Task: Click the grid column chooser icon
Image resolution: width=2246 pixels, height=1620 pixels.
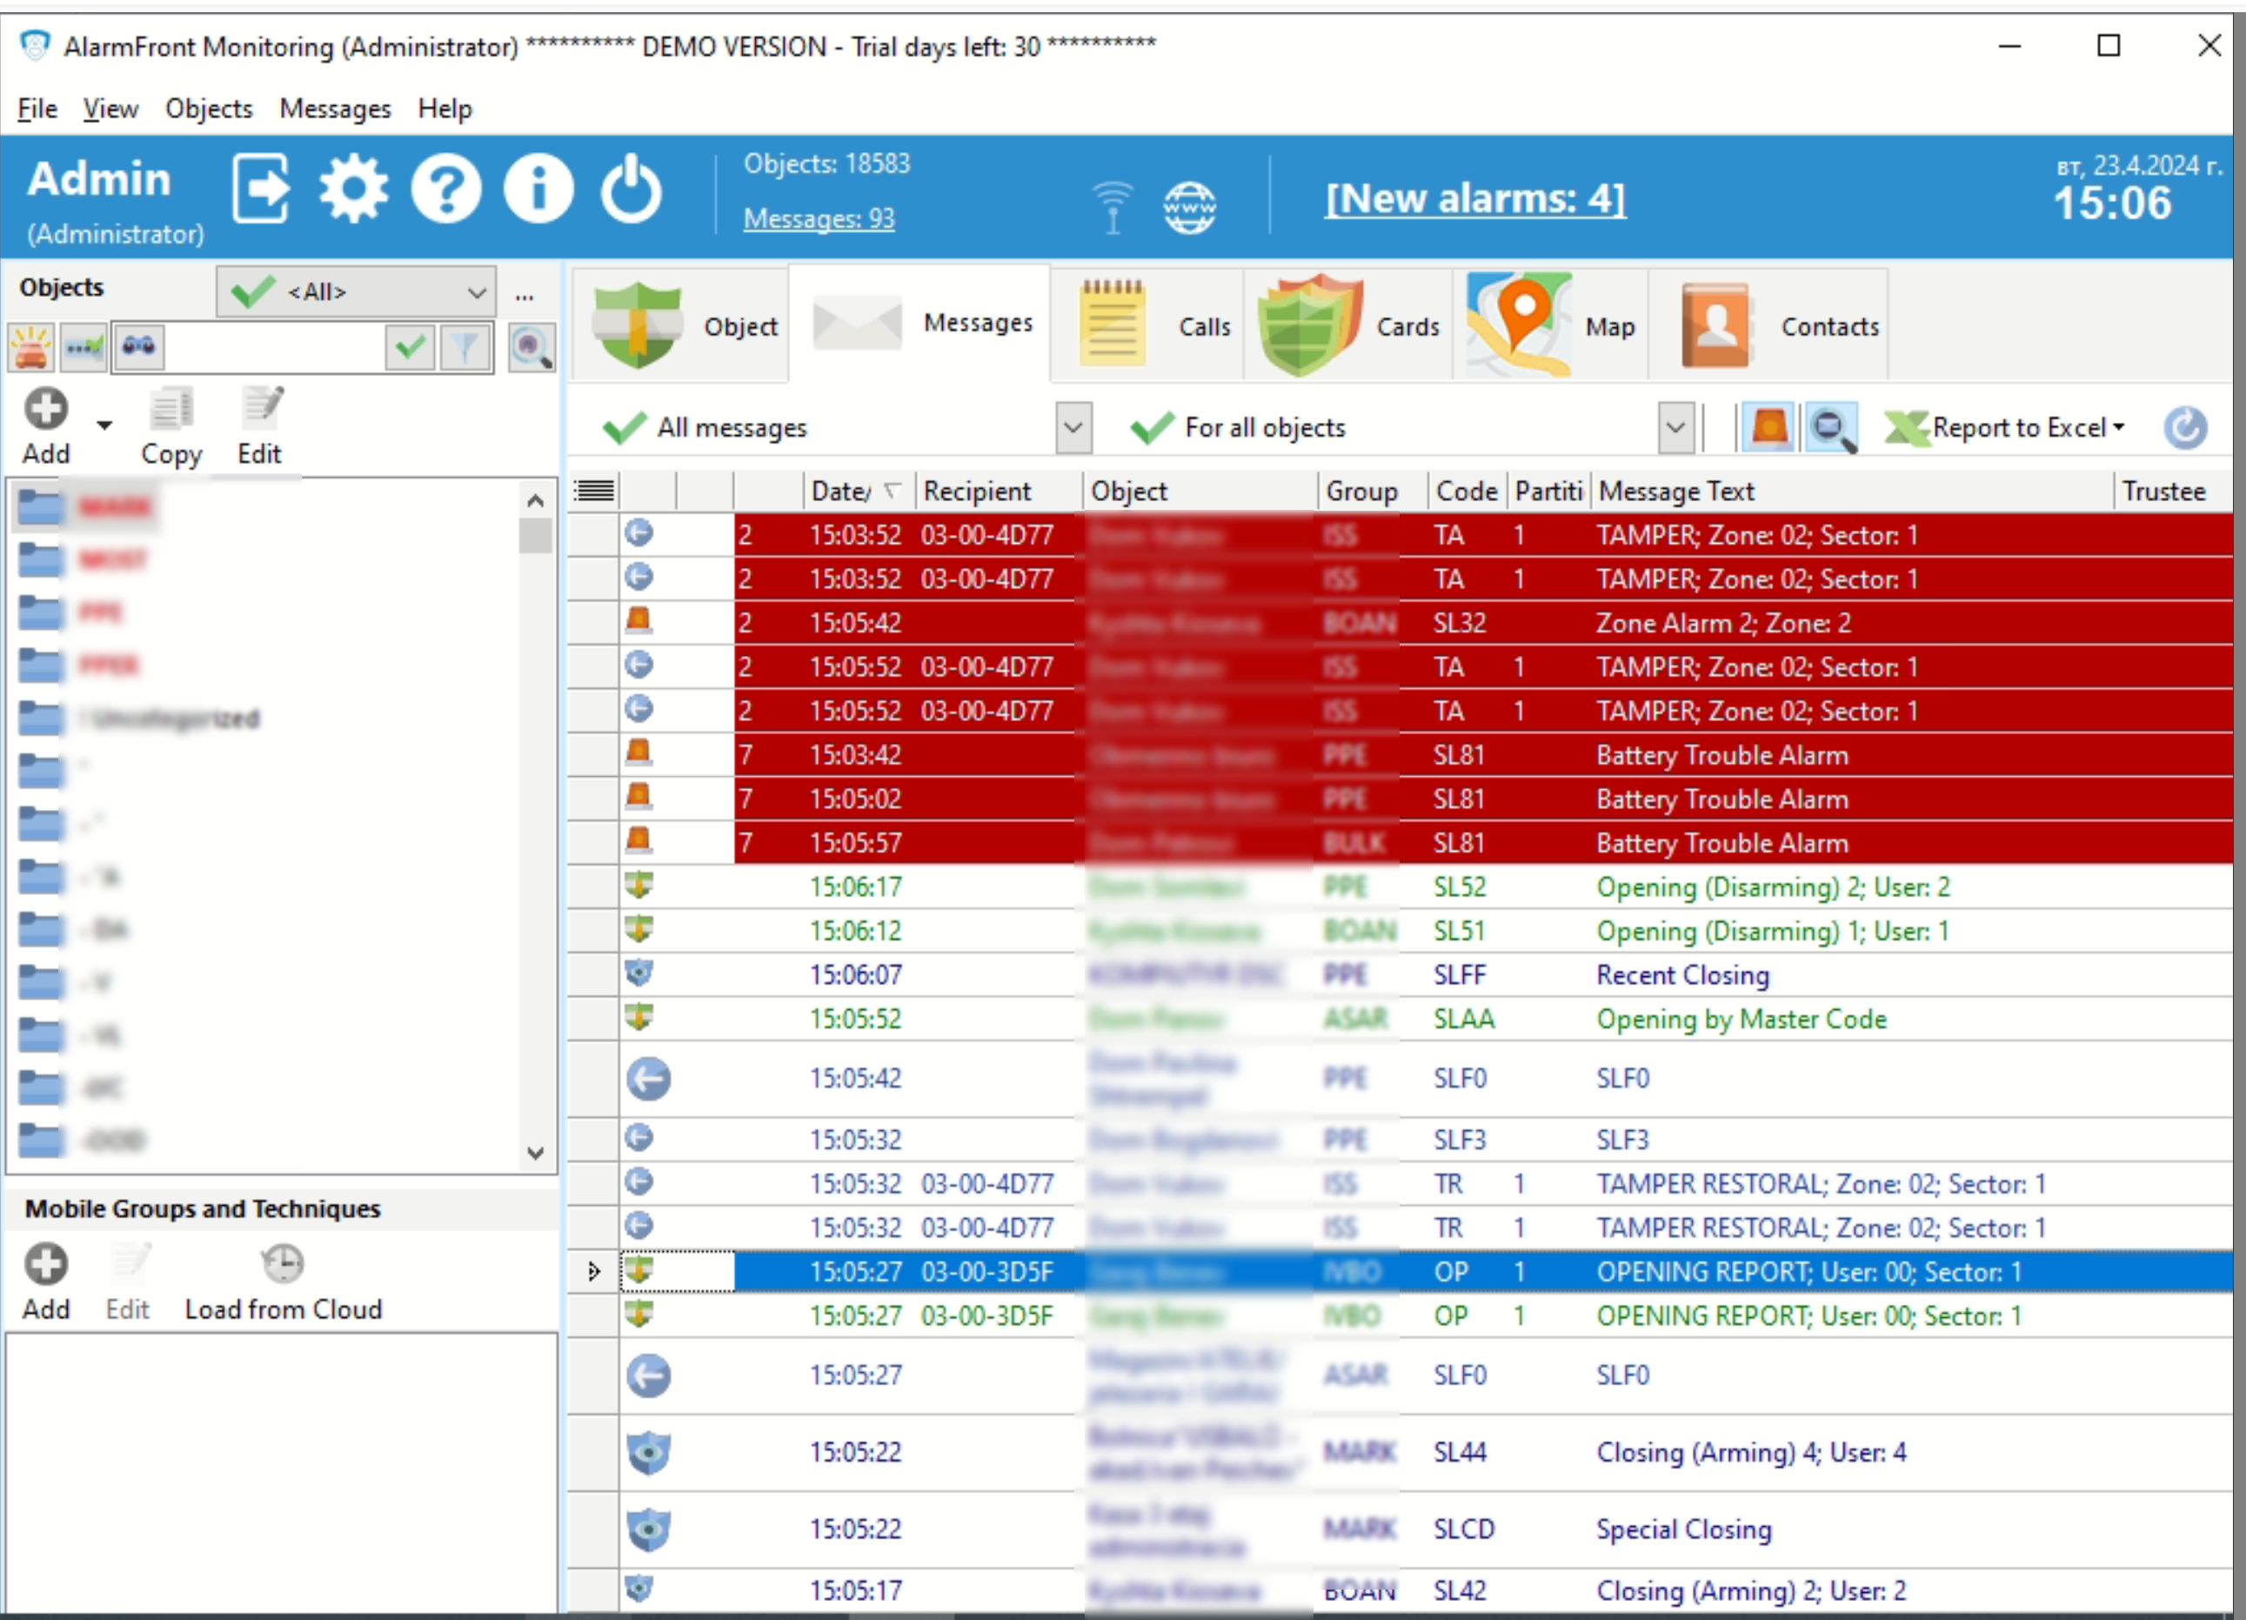Action: click(594, 490)
